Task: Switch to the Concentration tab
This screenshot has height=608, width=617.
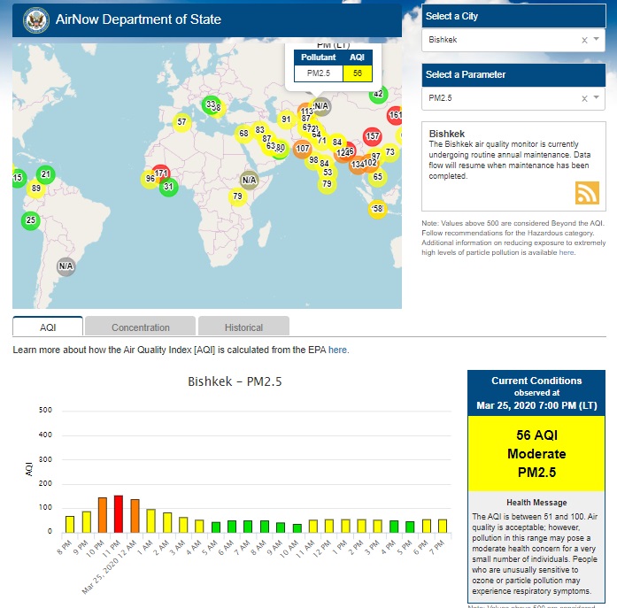Action: pyautogui.click(x=141, y=327)
